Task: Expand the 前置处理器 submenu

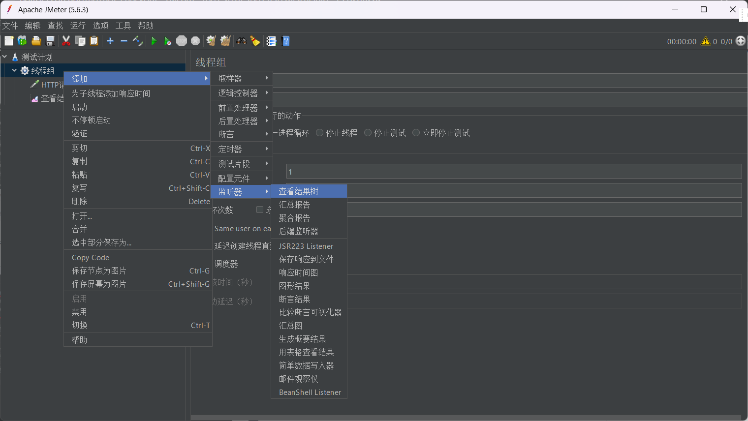Action: click(241, 108)
